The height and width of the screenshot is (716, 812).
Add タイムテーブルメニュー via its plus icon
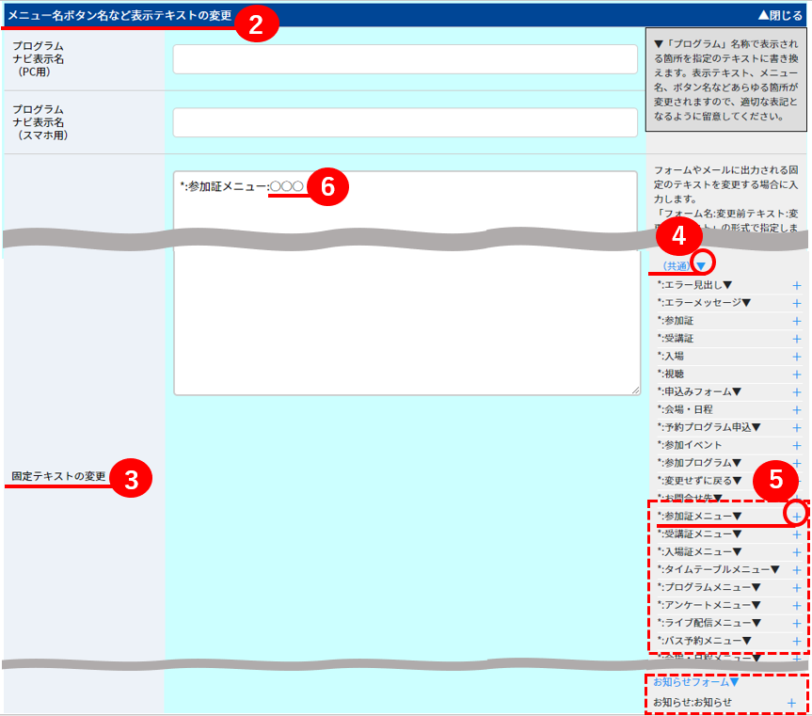point(796,570)
